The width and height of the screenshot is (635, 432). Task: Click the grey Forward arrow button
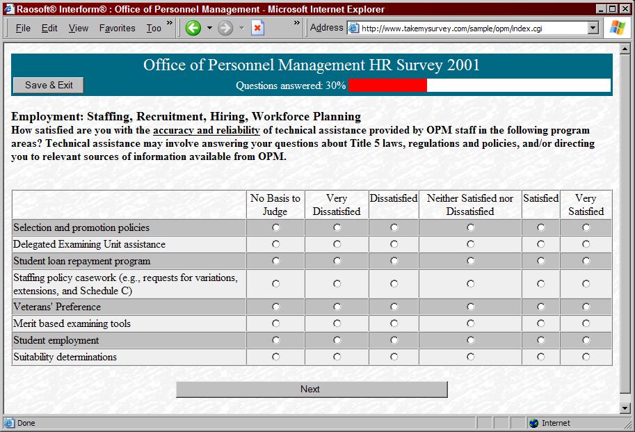click(x=225, y=28)
